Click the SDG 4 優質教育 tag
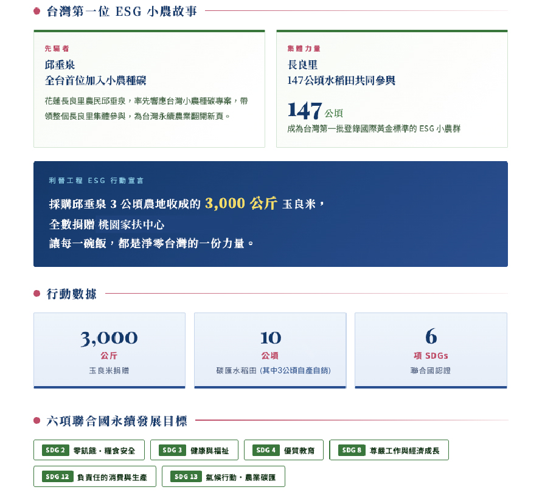 (283, 451)
